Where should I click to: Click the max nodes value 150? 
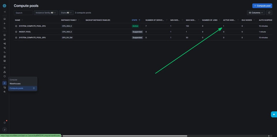[187, 26]
